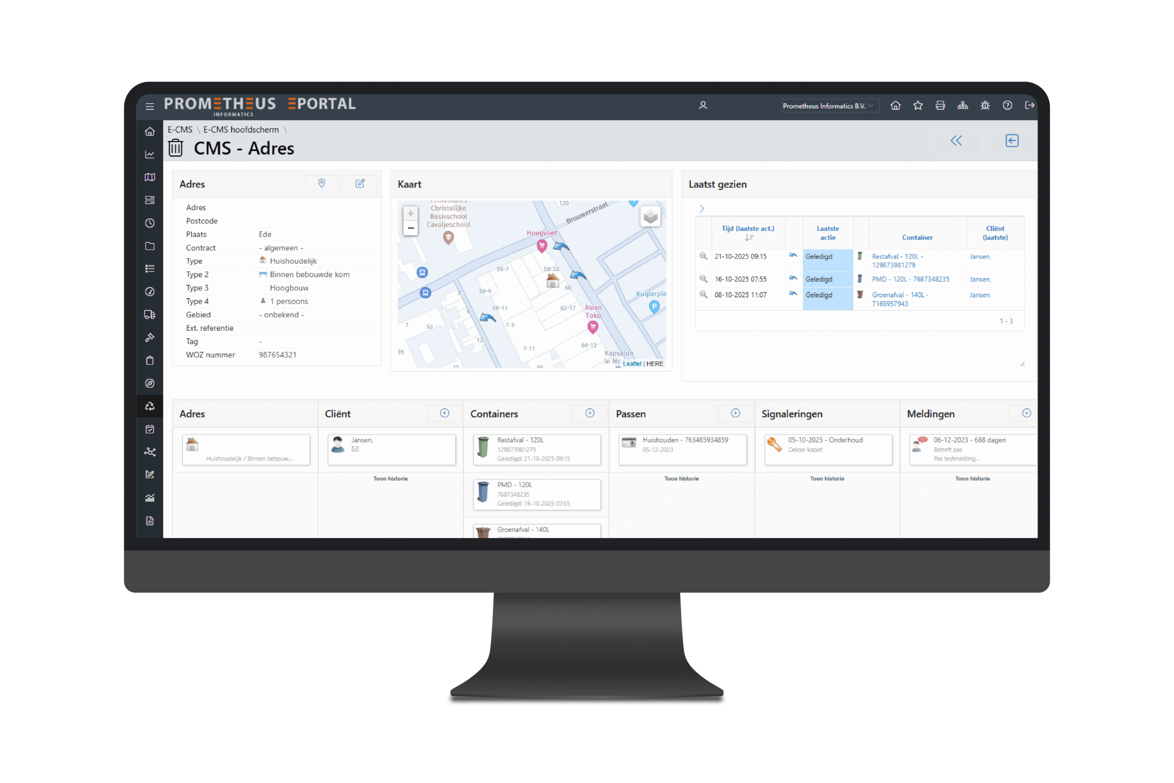Viewport: 1174px width, 783px height.
Task: Click Toon historie under Passen
Action: 681,478
